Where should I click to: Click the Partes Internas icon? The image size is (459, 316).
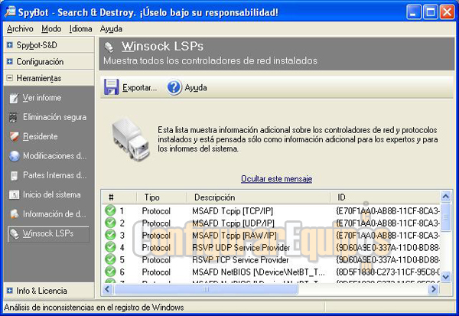14,175
